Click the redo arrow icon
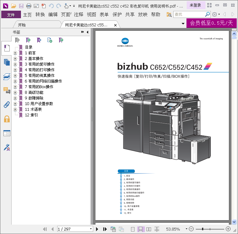This screenshot has height=234, width=238. point(58,6)
